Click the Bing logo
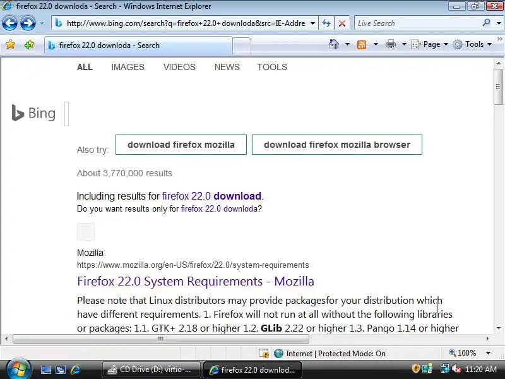This screenshot has width=505, height=379. tap(33, 113)
